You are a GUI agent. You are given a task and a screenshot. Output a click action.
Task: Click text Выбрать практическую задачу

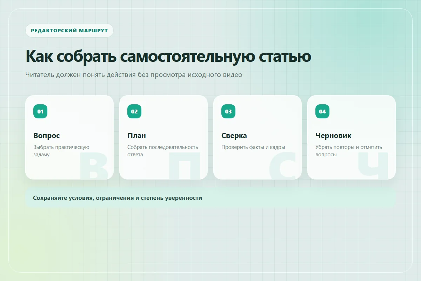tap(61, 151)
